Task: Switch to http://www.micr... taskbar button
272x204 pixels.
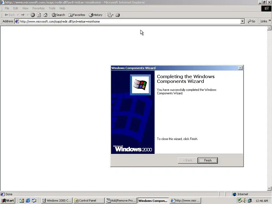Action: (x=185, y=201)
